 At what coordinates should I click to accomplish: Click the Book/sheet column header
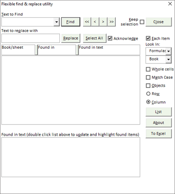coord(18,50)
